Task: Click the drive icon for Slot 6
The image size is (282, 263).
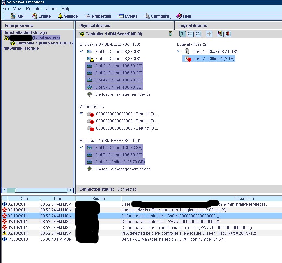Action: click(x=89, y=148)
